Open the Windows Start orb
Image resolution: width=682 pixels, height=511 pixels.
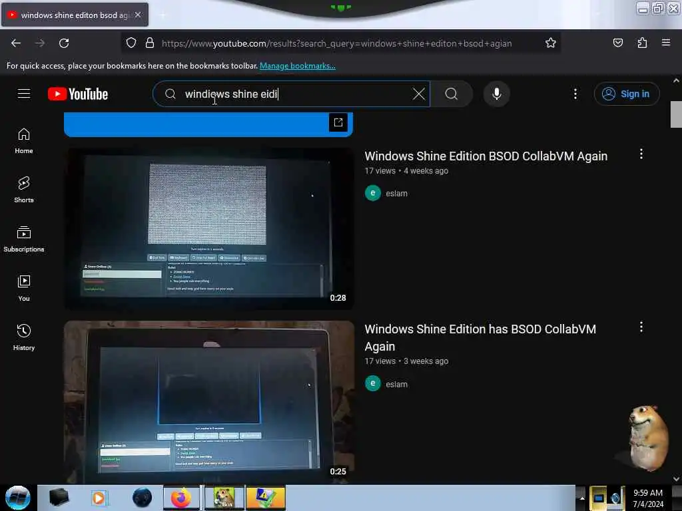point(17,498)
